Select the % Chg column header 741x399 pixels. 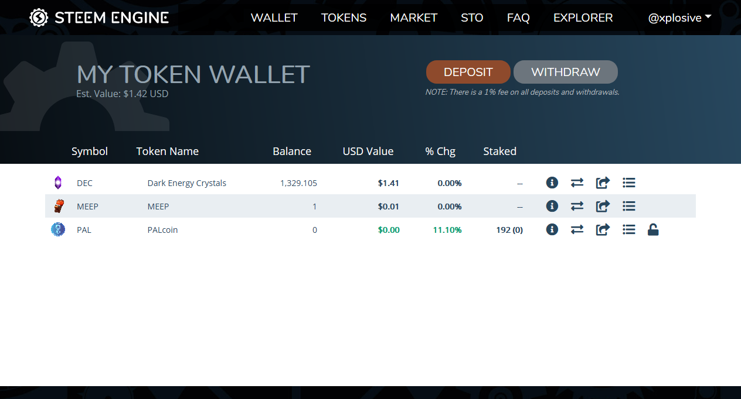[440, 151]
